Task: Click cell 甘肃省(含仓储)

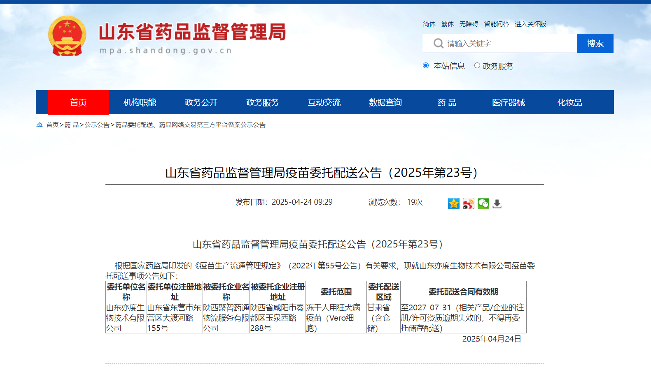Action: point(383,318)
